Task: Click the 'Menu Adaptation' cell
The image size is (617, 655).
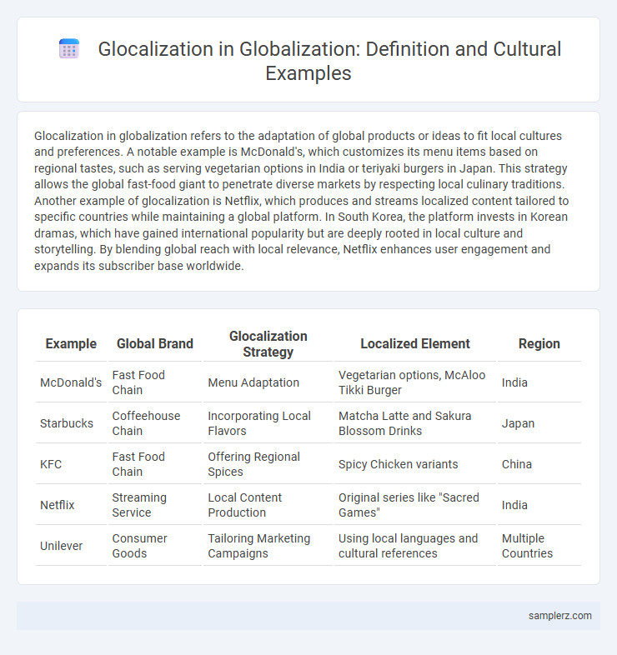Action: pos(268,382)
